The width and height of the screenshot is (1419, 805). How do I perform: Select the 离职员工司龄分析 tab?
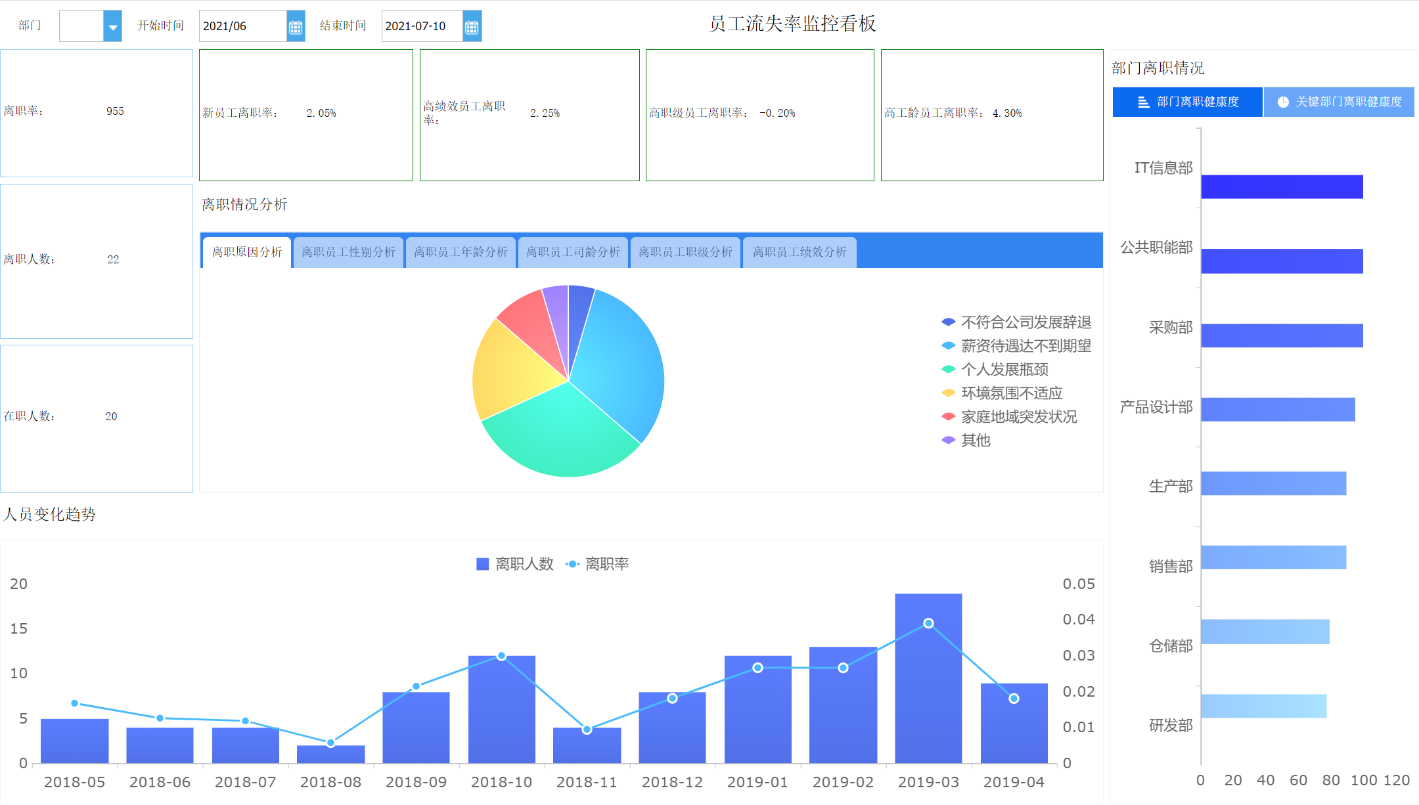tap(573, 252)
